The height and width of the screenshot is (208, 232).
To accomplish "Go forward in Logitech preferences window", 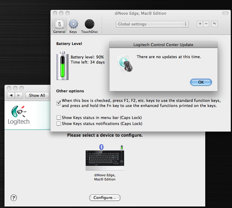I will tap(19, 95).
